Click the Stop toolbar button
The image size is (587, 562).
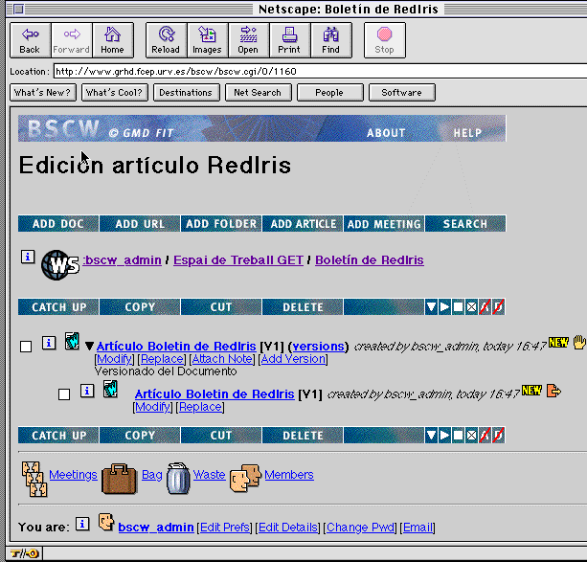click(x=384, y=39)
